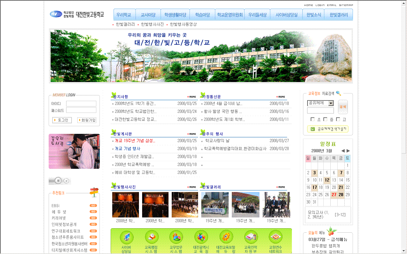
Task: Pause the library slideshow banner
Action: 58,181
